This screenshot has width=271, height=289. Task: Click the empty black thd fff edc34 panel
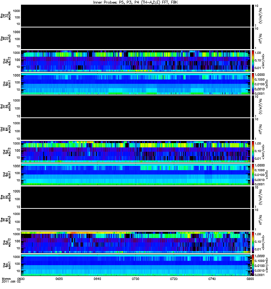[135, 106]
